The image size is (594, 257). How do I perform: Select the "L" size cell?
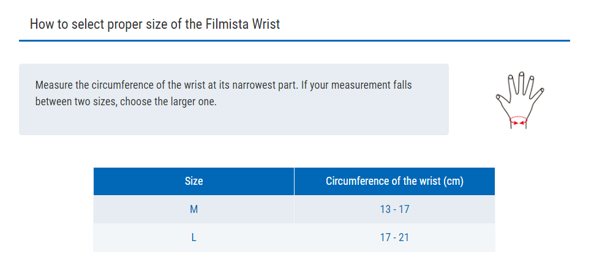[x=194, y=237]
